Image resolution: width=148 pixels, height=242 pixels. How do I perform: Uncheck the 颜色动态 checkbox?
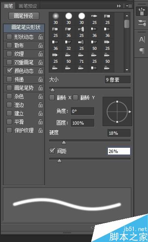point(9,71)
